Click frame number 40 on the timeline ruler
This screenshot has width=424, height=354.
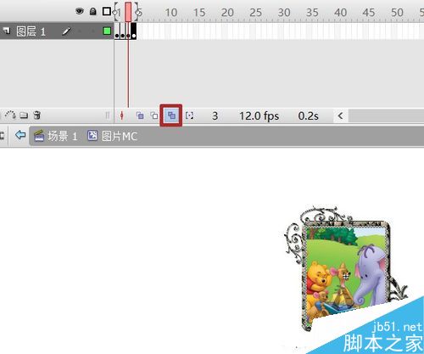[340, 13]
